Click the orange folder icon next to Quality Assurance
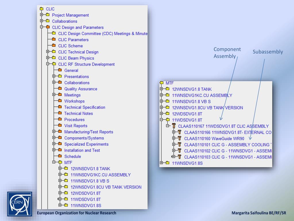Viewport: 294px width, 221px height. point(60,89)
